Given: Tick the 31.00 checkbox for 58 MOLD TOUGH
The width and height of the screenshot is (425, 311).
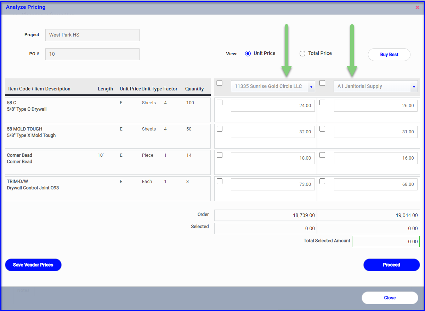Looking at the screenshot, I should point(322,129).
